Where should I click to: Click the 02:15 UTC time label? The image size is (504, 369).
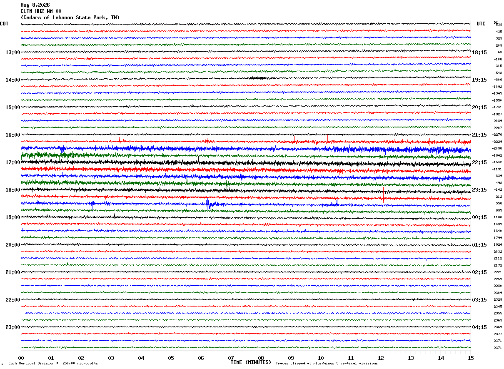pyautogui.click(x=479, y=272)
